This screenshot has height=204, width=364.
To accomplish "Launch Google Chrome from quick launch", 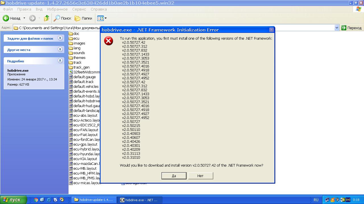I will (36, 200).
